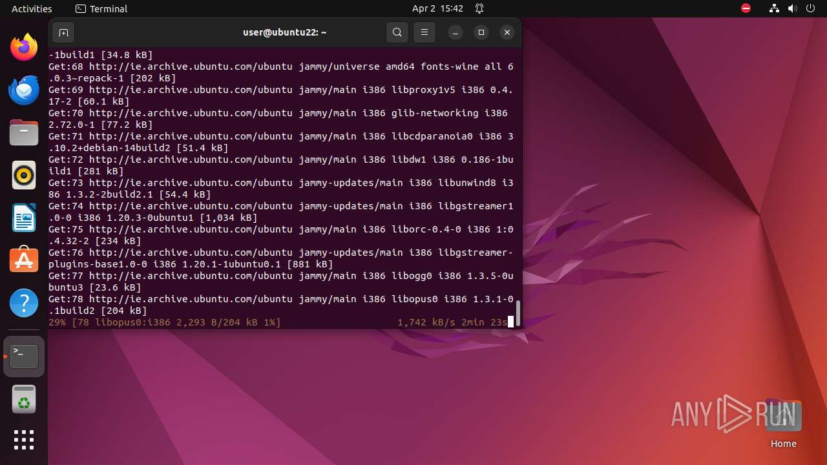This screenshot has height=465, width=827.
Task: Open the terminal search tool
Action: (x=397, y=32)
